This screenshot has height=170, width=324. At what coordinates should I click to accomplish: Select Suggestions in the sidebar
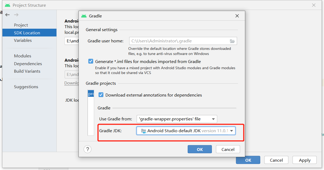click(26, 87)
